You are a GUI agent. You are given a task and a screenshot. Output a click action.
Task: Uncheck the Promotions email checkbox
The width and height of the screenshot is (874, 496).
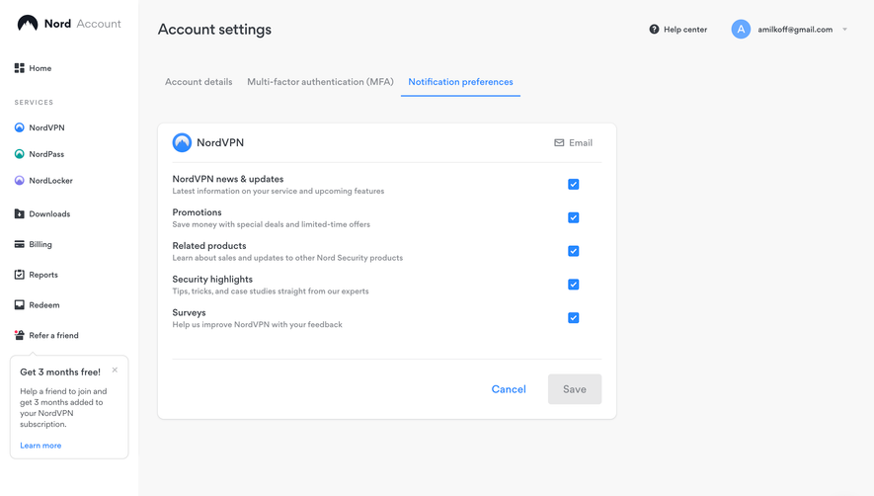[573, 217]
